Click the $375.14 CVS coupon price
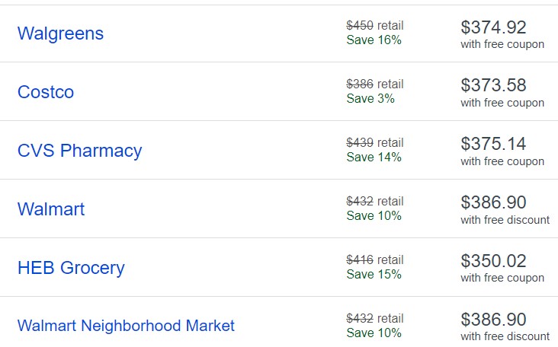The width and height of the screenshot is (558, 347). pos(493,144)
